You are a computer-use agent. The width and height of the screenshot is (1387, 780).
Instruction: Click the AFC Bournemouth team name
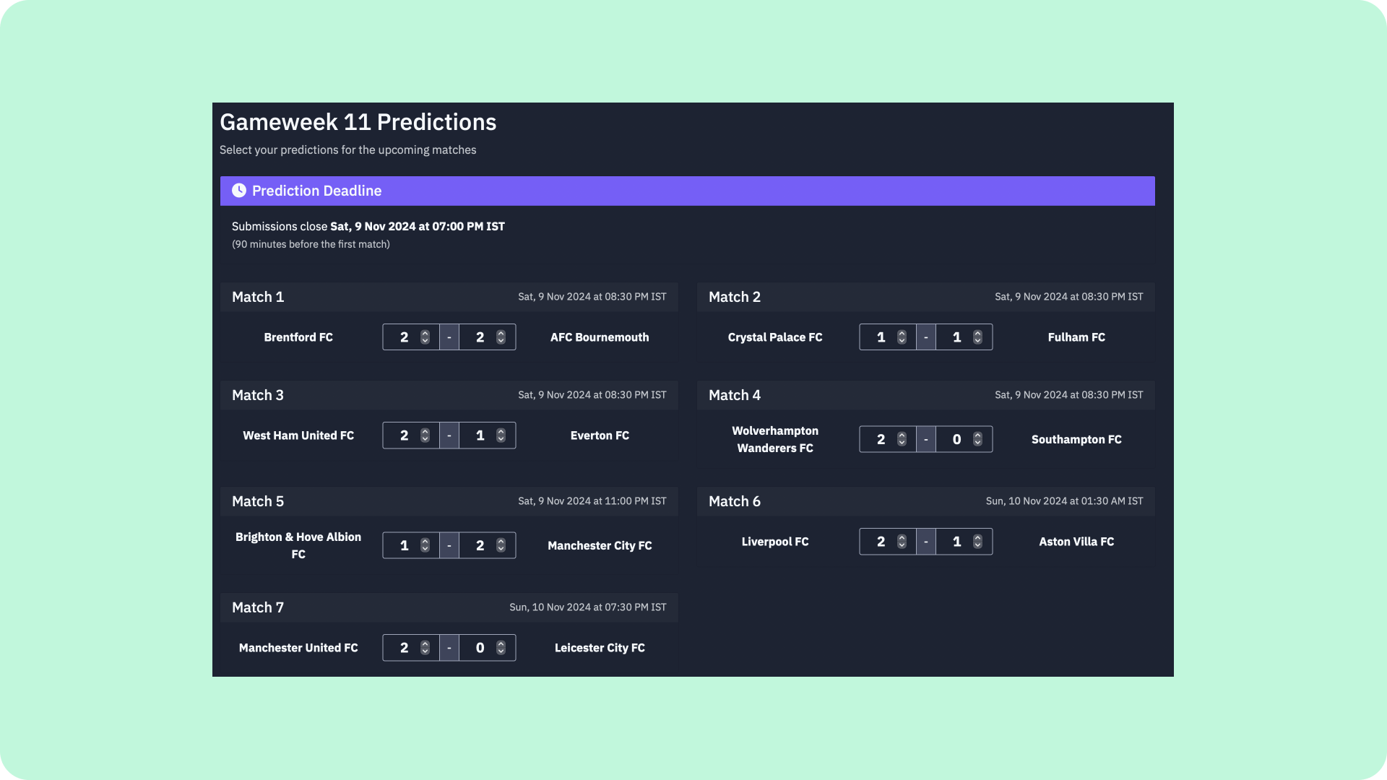coord(600,337)
